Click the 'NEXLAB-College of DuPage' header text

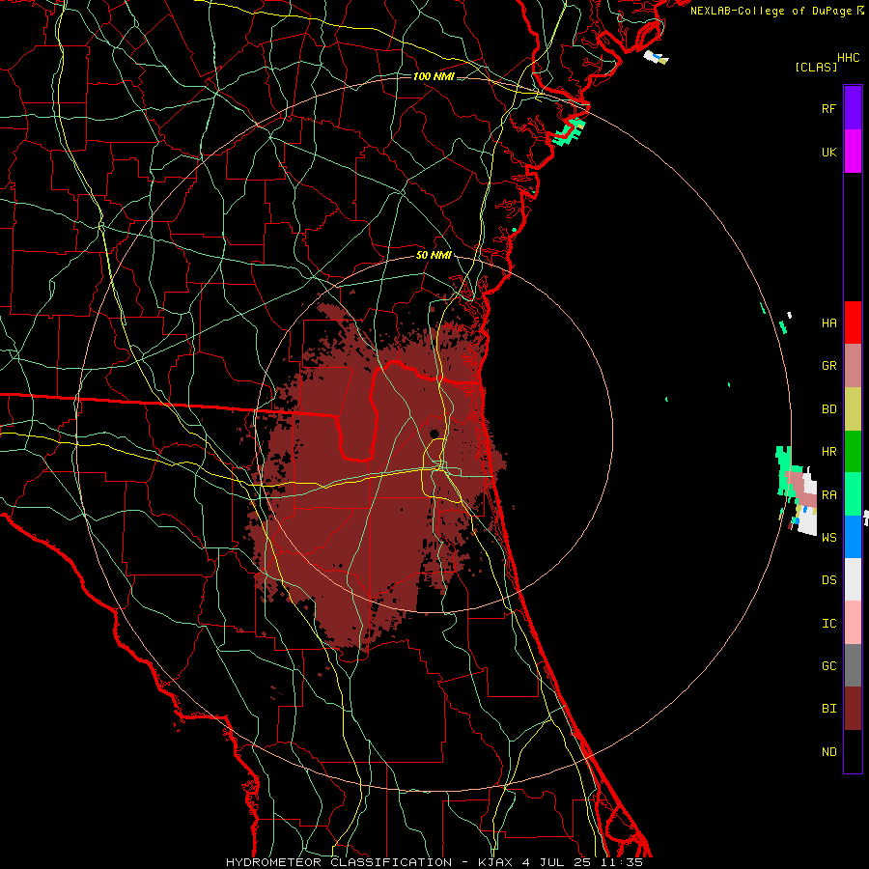click(x=771, y=11)
